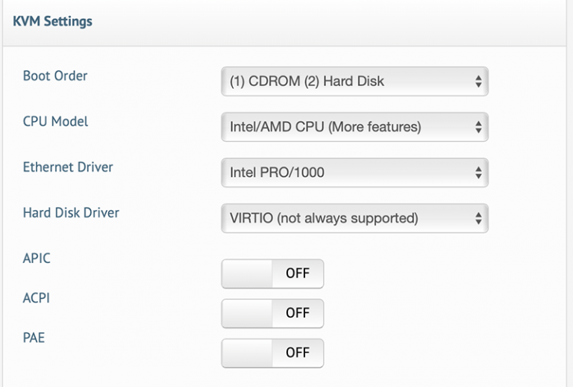
Task: Click the Boot Order label
Action: click(55, 75)
